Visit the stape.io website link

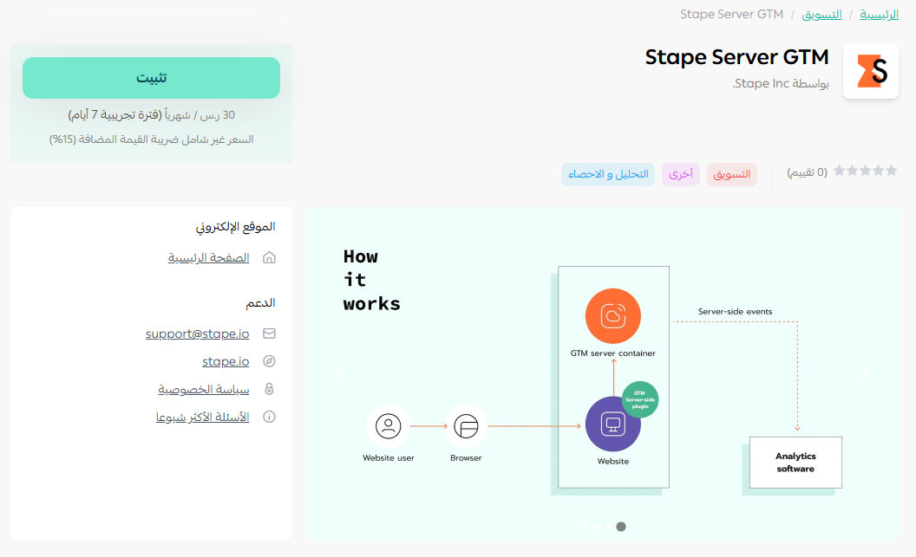[x=226, y=361]
